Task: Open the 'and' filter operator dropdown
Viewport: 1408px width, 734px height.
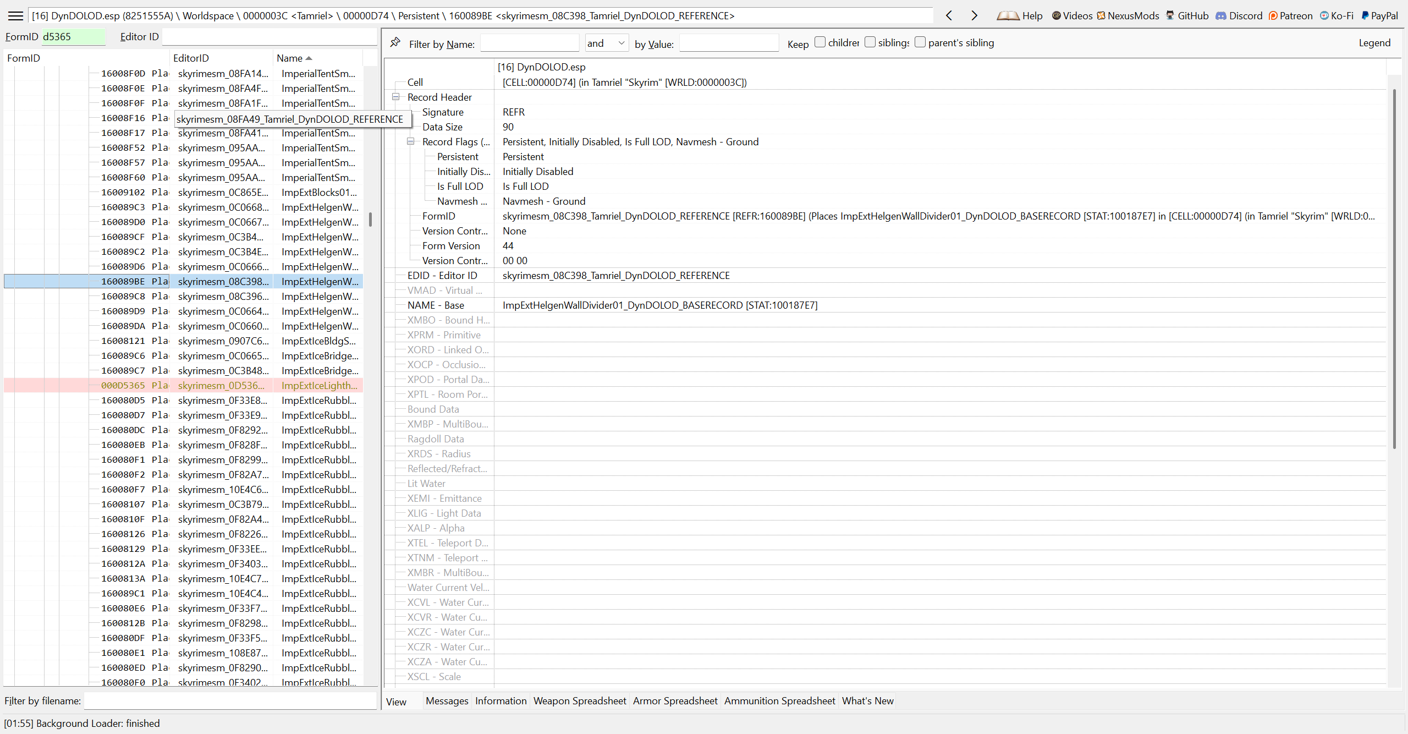Action: pyautogui.click(x=606, y=43)
